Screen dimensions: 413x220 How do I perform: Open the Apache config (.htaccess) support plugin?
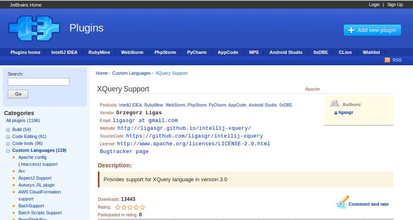(38, 161)
